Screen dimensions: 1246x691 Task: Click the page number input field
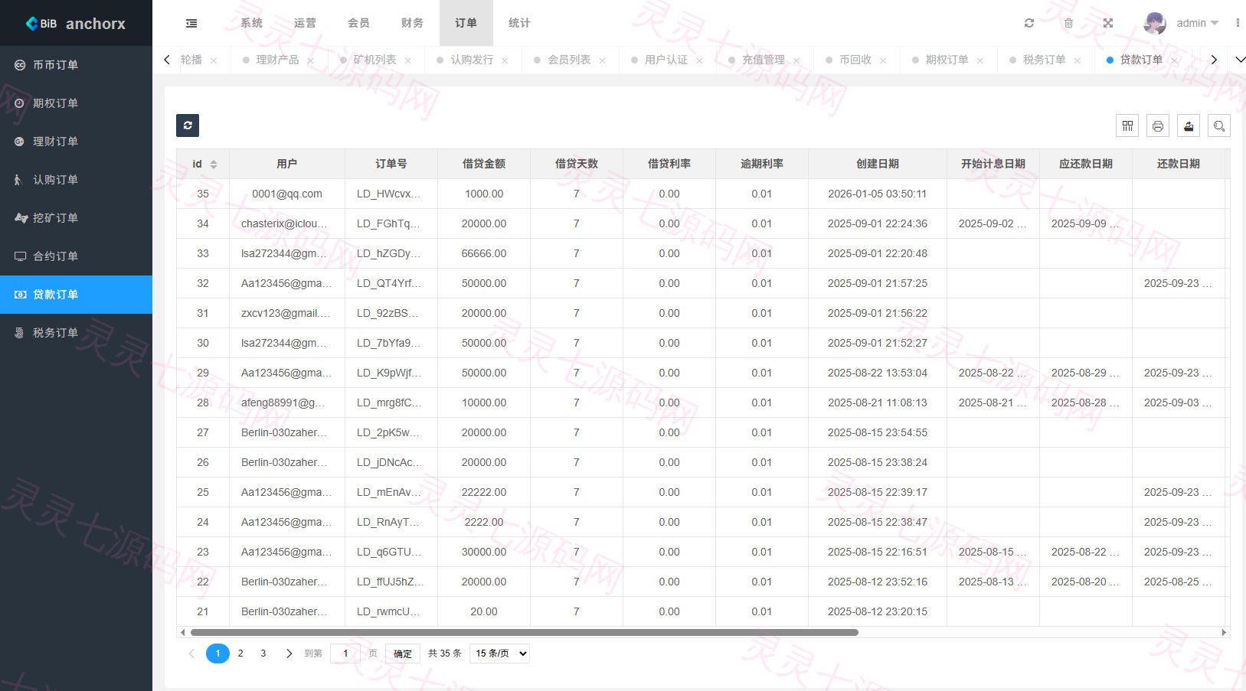point(345,654)
